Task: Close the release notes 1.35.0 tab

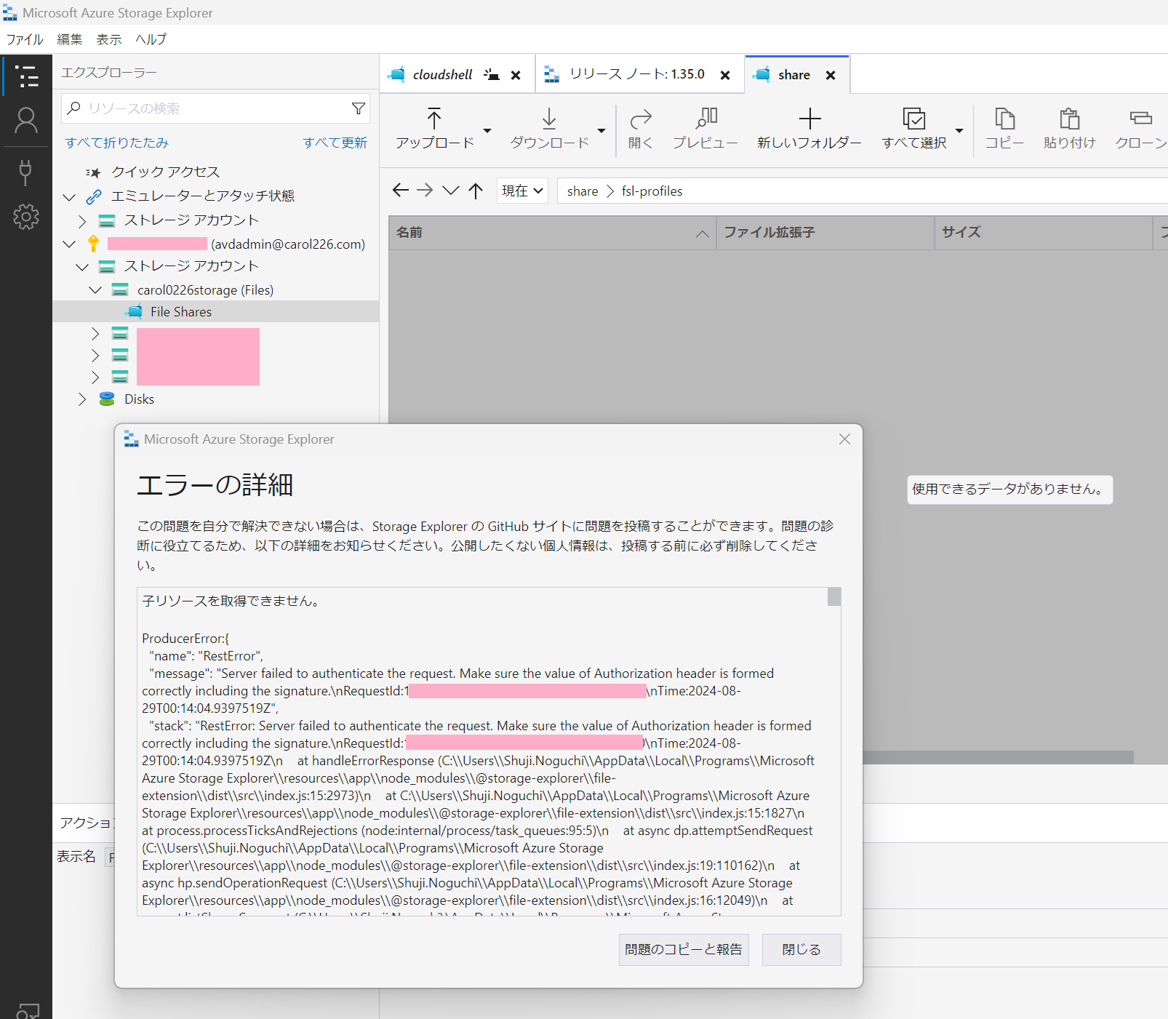Action: 725,75
